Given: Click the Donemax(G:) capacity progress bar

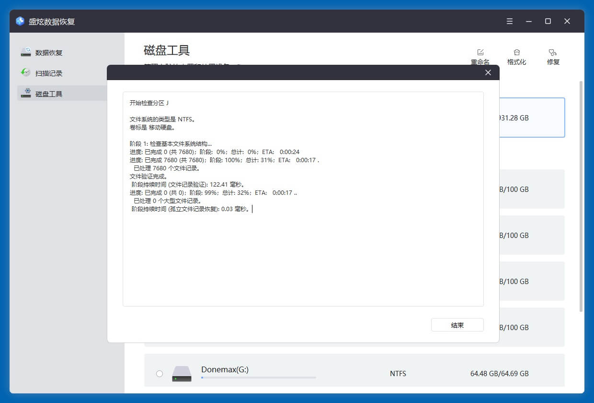Looking at the screenshot, I should tap(259, 378).
